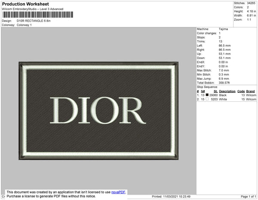Viewport: 258px width, 200px height.
Task: Select the EndX value 0.00 in
Action: tap(223, 62)
